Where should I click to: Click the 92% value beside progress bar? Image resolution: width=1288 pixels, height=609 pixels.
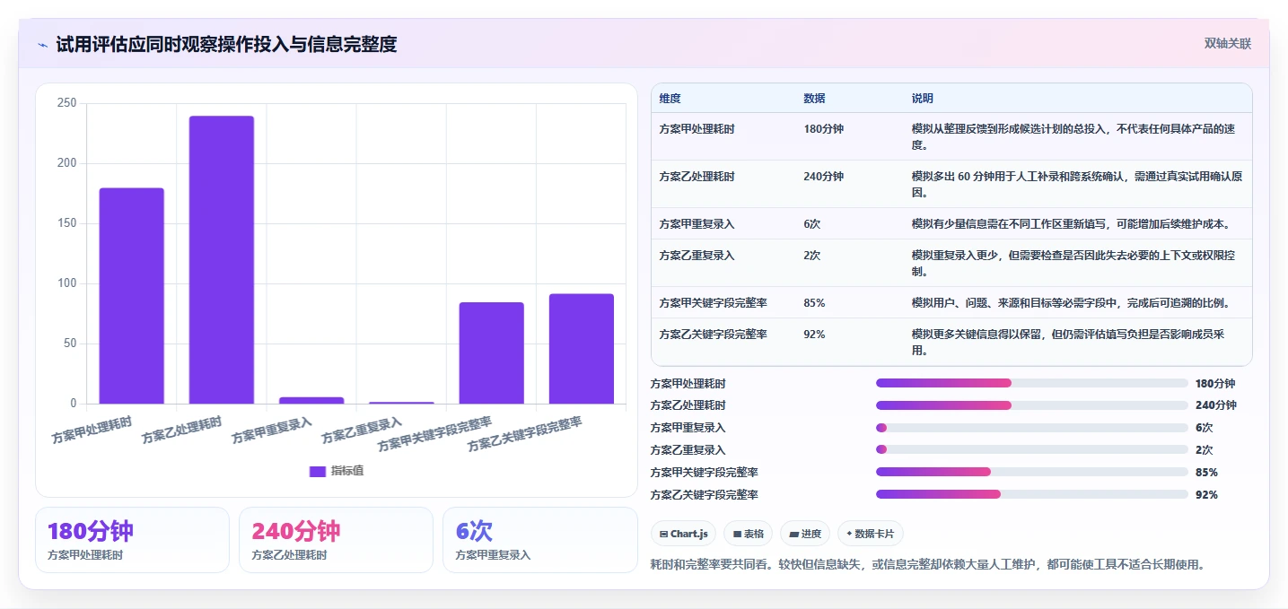pyautogui.click(x=1206, y=494)
